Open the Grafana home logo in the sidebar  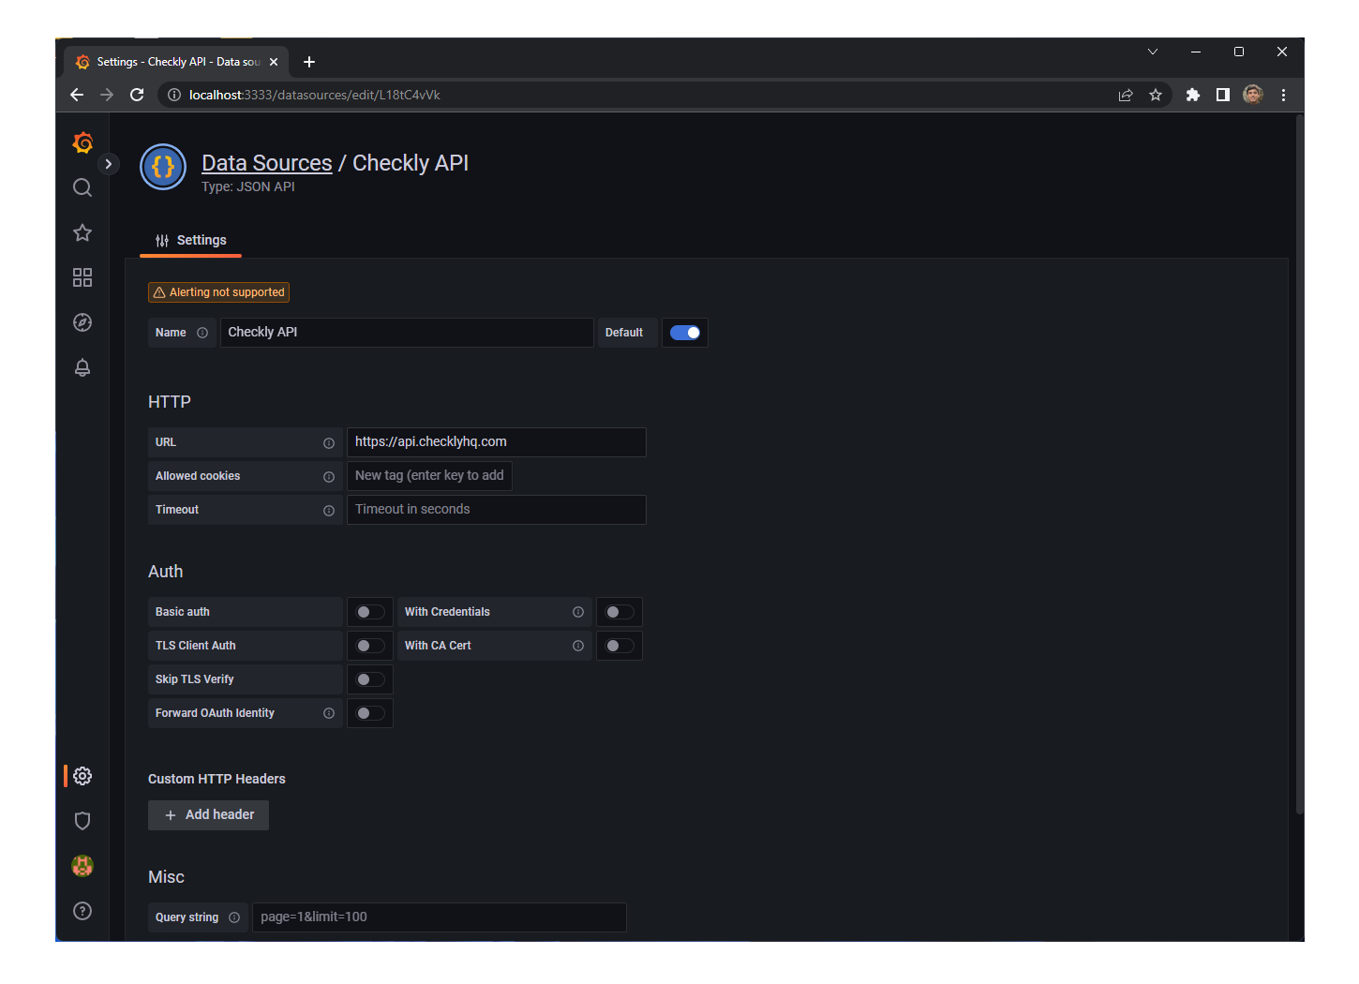[x=82, y=142]
